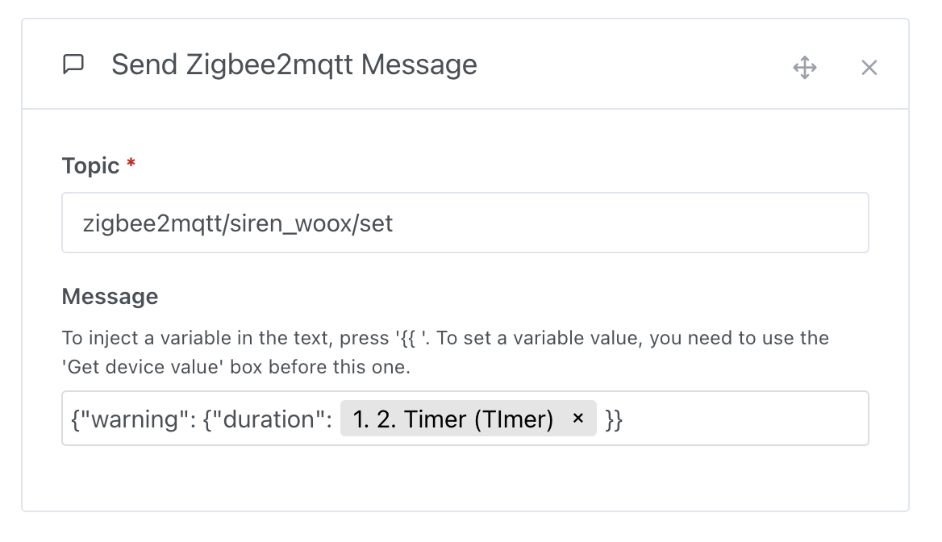Click the zigbee2mqtt/siren_woox/set topic text
The height and width of the screenshot is (542, 942).
(x=237, y=224)
